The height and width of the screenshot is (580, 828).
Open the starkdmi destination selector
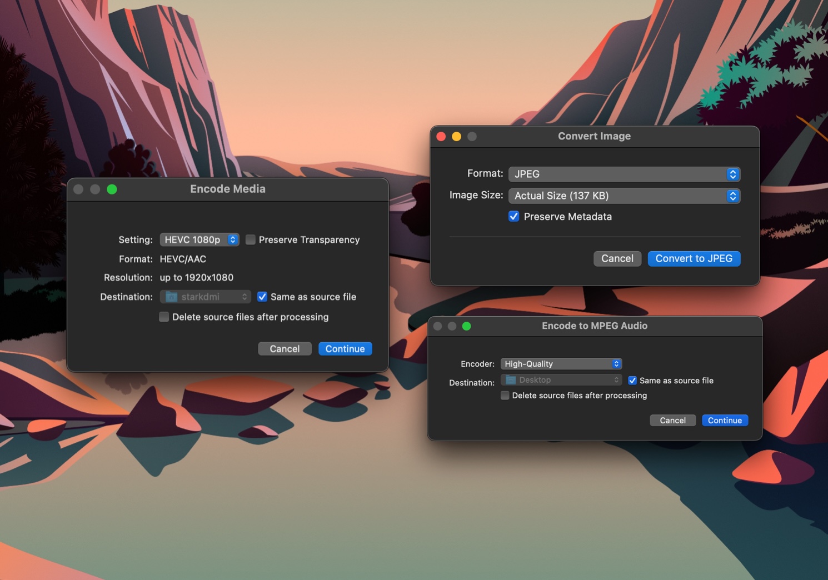point(205,297)
